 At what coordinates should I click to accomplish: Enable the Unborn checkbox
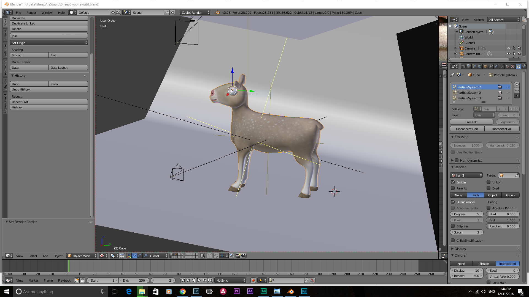pos(488,182)
